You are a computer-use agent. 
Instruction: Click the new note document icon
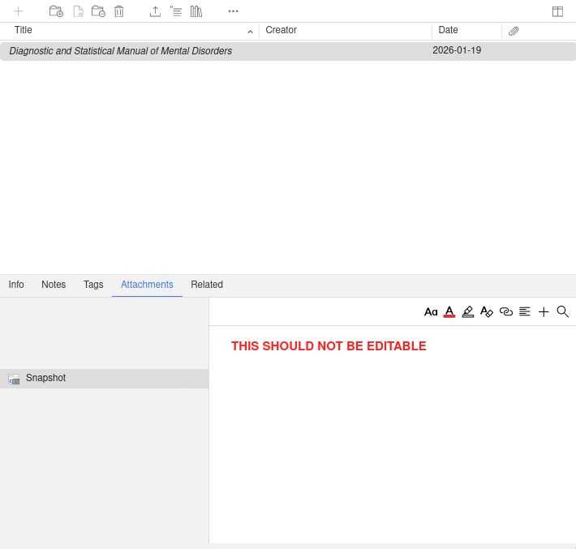point(78,11)
